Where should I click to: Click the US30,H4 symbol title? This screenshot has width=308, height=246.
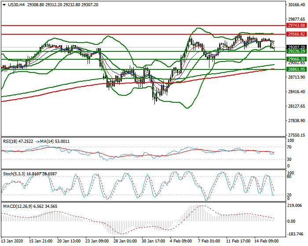click(x=16, y=5)
